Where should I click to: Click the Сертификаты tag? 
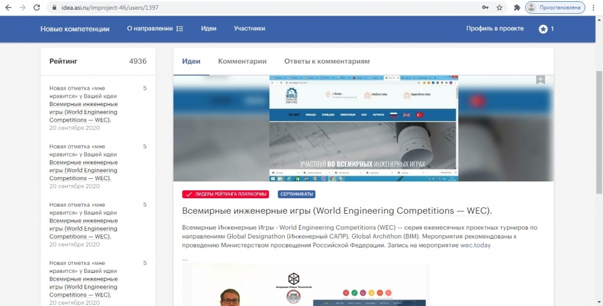(x=297, y=195)
